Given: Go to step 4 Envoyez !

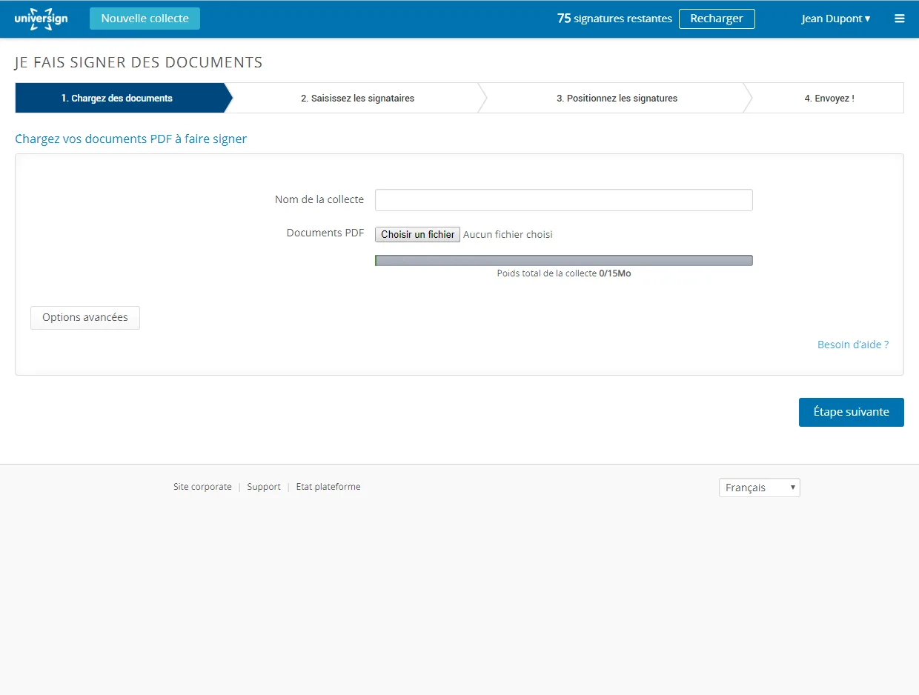Looking at the screenshot, I should click(829, 98).
